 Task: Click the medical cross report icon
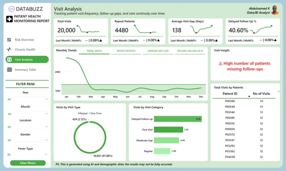click(9, 19)
